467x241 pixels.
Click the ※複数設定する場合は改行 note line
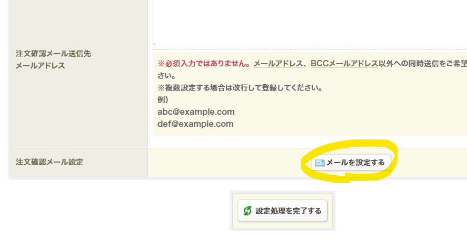click(x=240, y=88)
